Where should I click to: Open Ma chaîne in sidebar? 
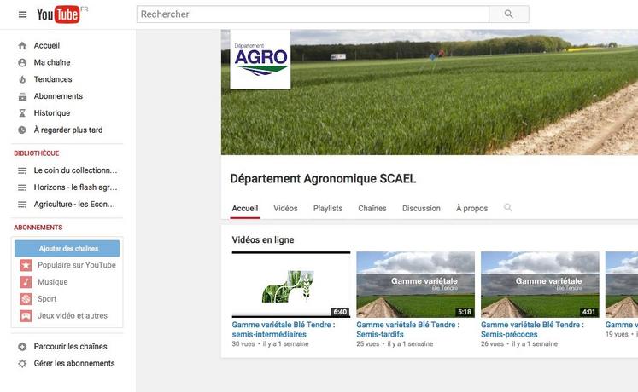[52, 62]
